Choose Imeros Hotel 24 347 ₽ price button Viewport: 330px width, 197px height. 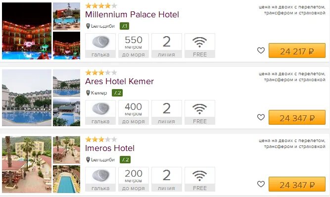click(x=297, y=184)
